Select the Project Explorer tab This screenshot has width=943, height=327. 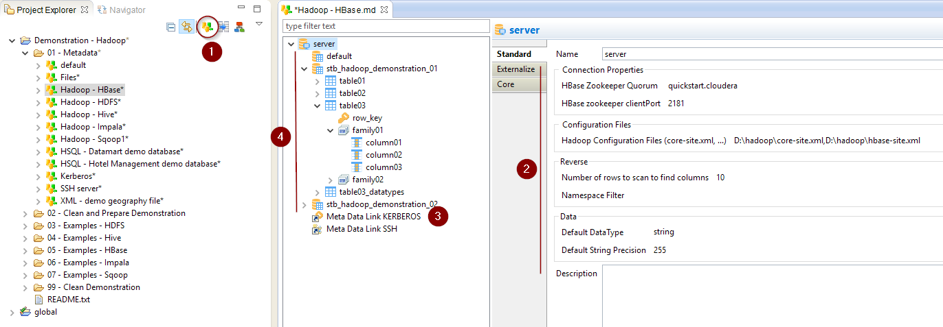(x=47, y=10)
